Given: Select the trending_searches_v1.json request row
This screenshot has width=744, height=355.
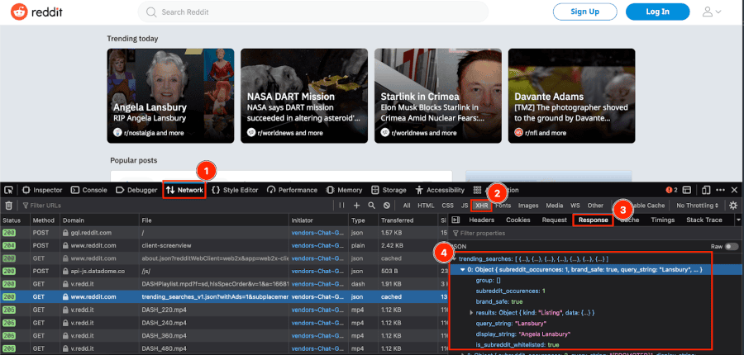Looking at the screenshot, I should 224,296.
